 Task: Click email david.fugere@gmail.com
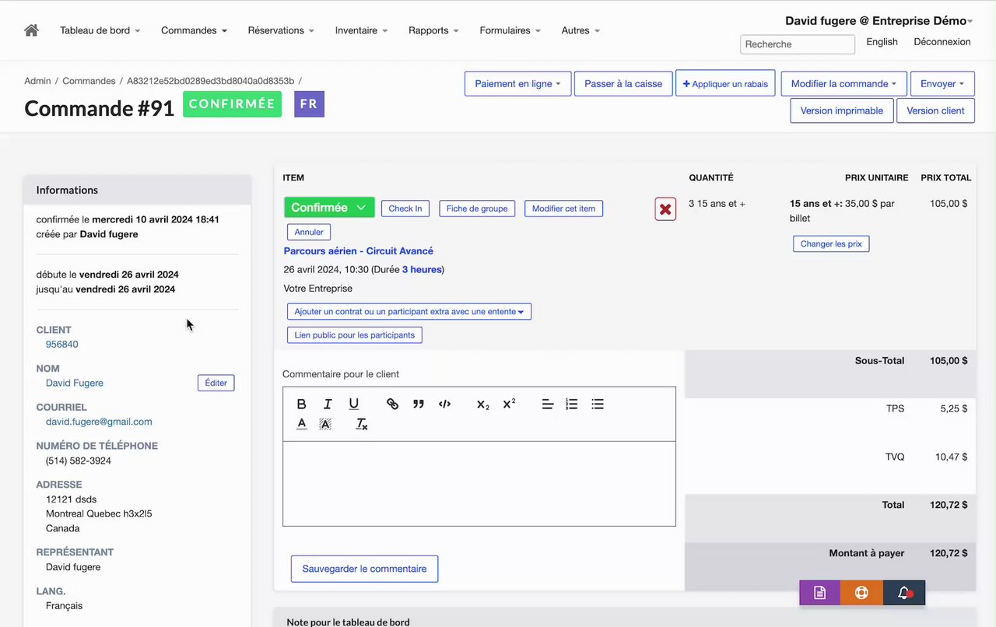coord(99,422)
